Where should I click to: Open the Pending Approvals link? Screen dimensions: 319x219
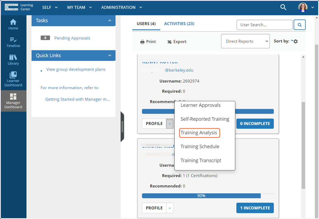pyautogui.click(x=72, y=38)
